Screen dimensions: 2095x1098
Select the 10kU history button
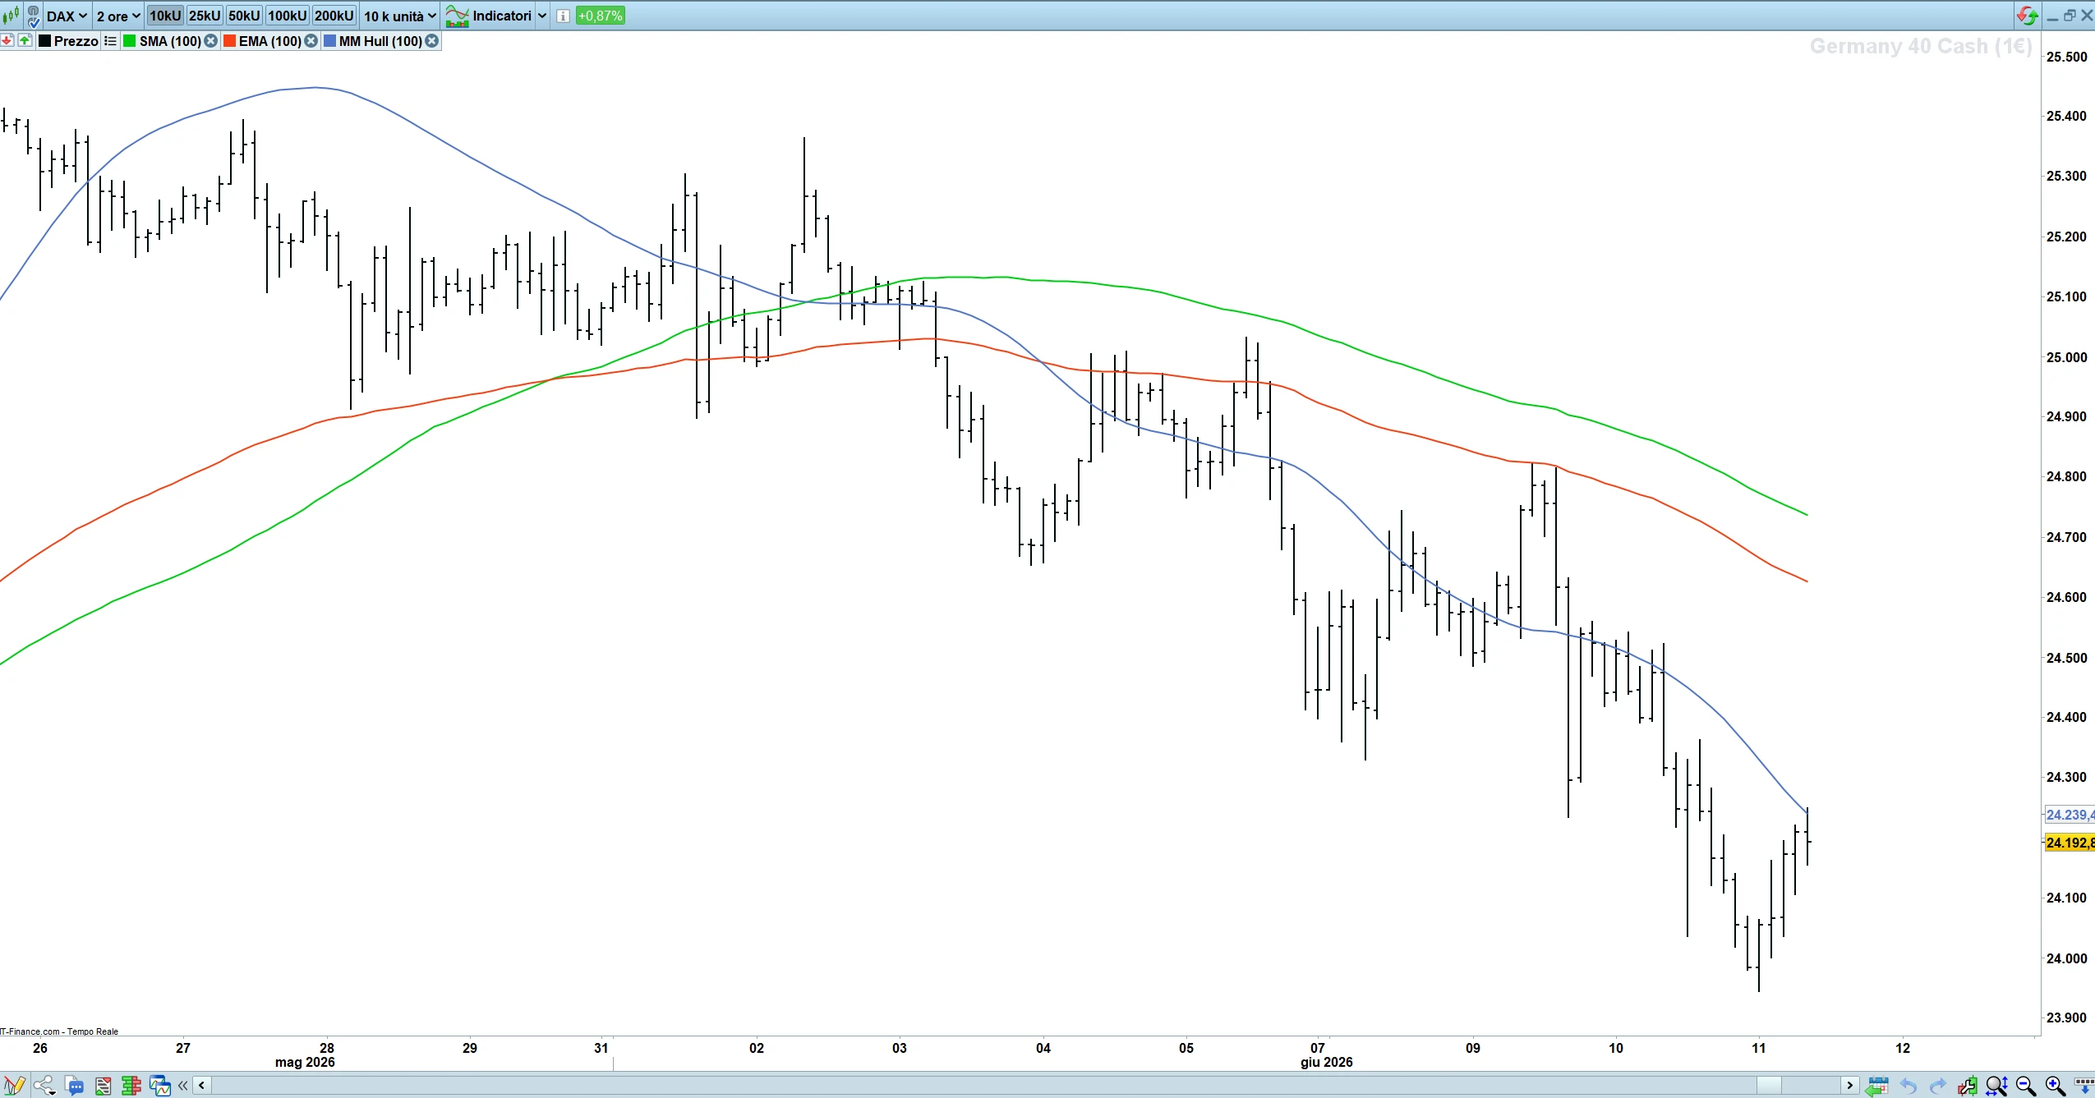pyautogui.click(x=165, y=16)
